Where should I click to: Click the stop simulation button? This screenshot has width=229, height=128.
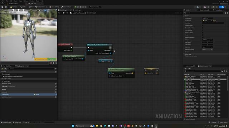click(x=81, y=7)
